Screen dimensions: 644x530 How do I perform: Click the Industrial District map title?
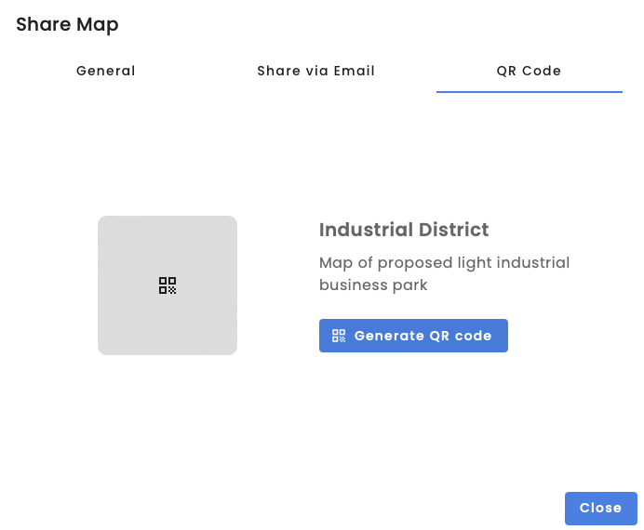pyautogui.click(x=404, y=230)
